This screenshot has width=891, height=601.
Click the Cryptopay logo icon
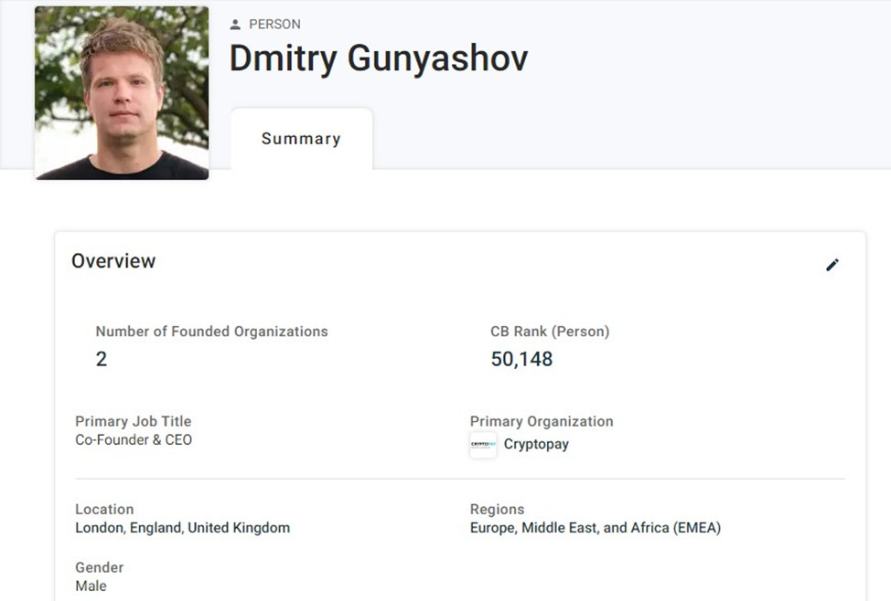coord(483,445)
